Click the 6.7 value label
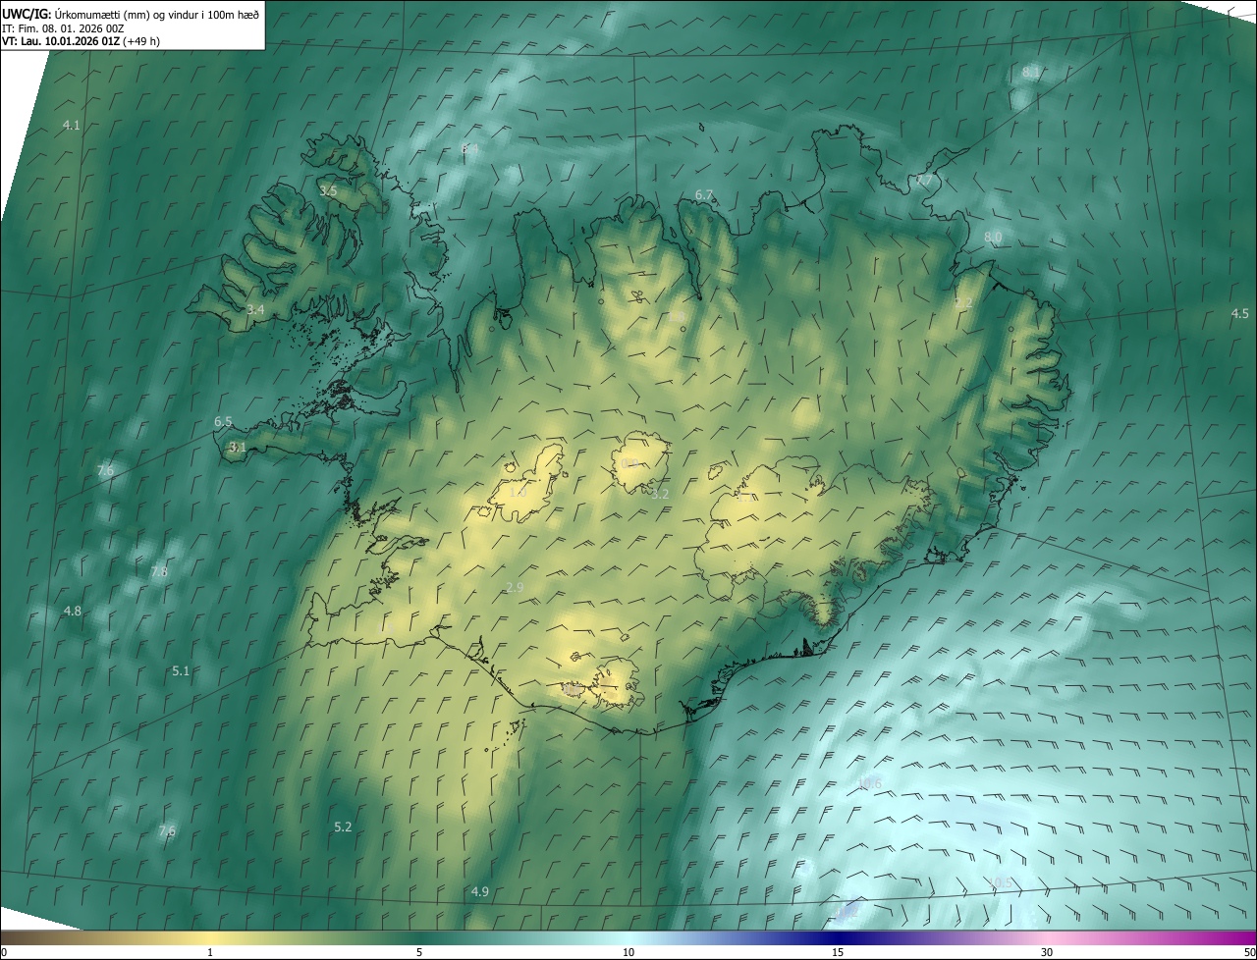The image size is (1257, 960). pyautogui.click(x=704, y=195)
